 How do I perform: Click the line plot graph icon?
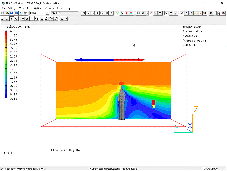click(200, 13)
